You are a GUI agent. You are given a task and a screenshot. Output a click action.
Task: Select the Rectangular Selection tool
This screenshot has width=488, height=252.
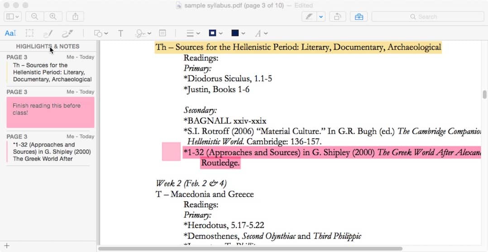pos(29,34)
